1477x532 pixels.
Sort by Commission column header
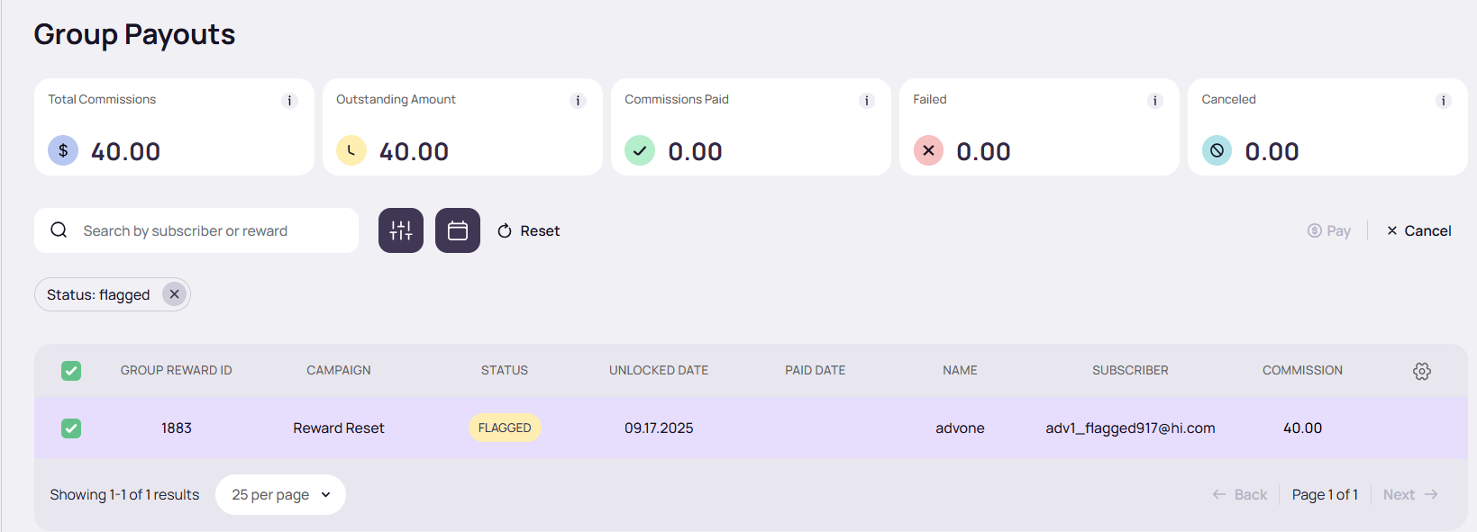[x=1302, y=371]
